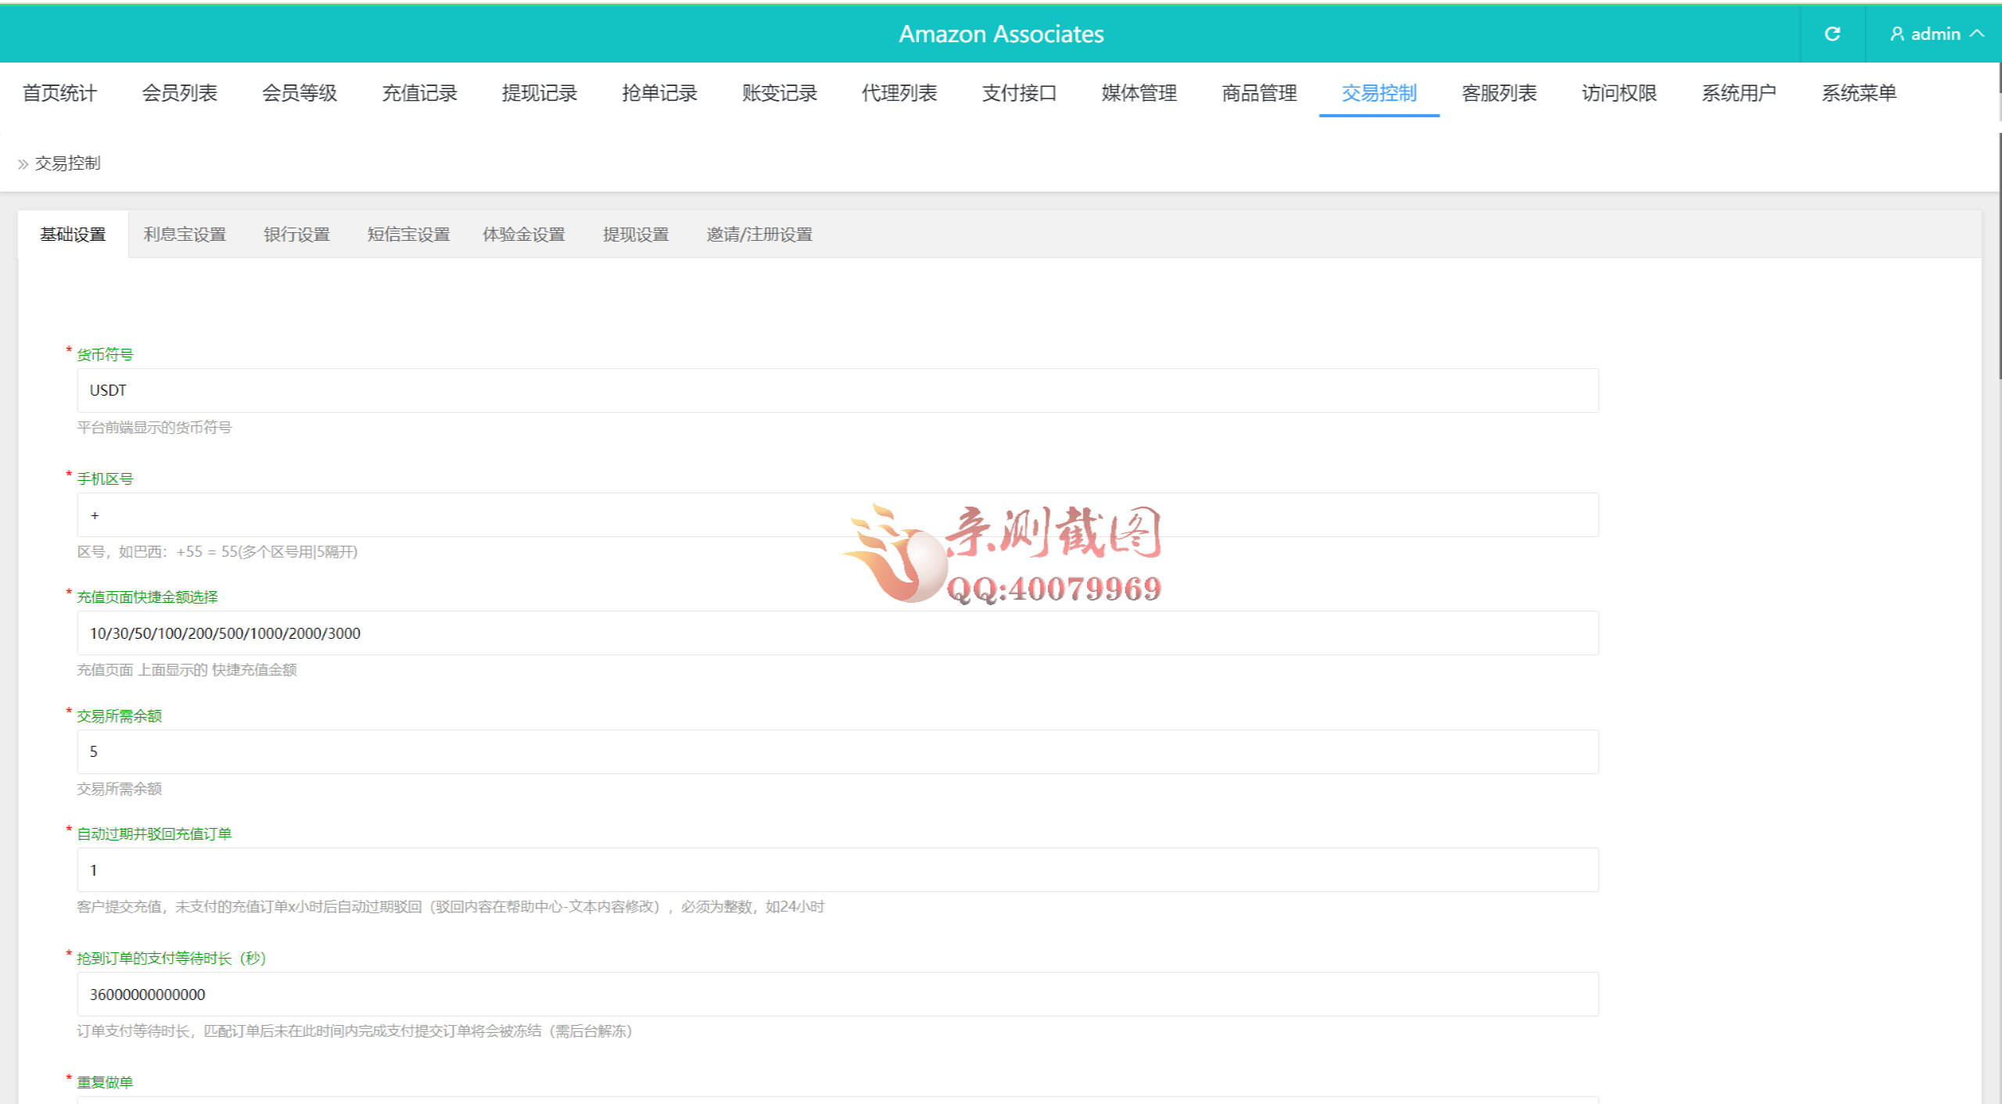Switch to the 体验金设置 tab

click(523, 234)
